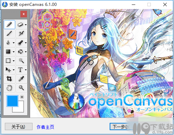Image resolution: width=174 pixels, height=135 pixels.
Task: Select the Eyedropper tool
Action: coord(21,79)
